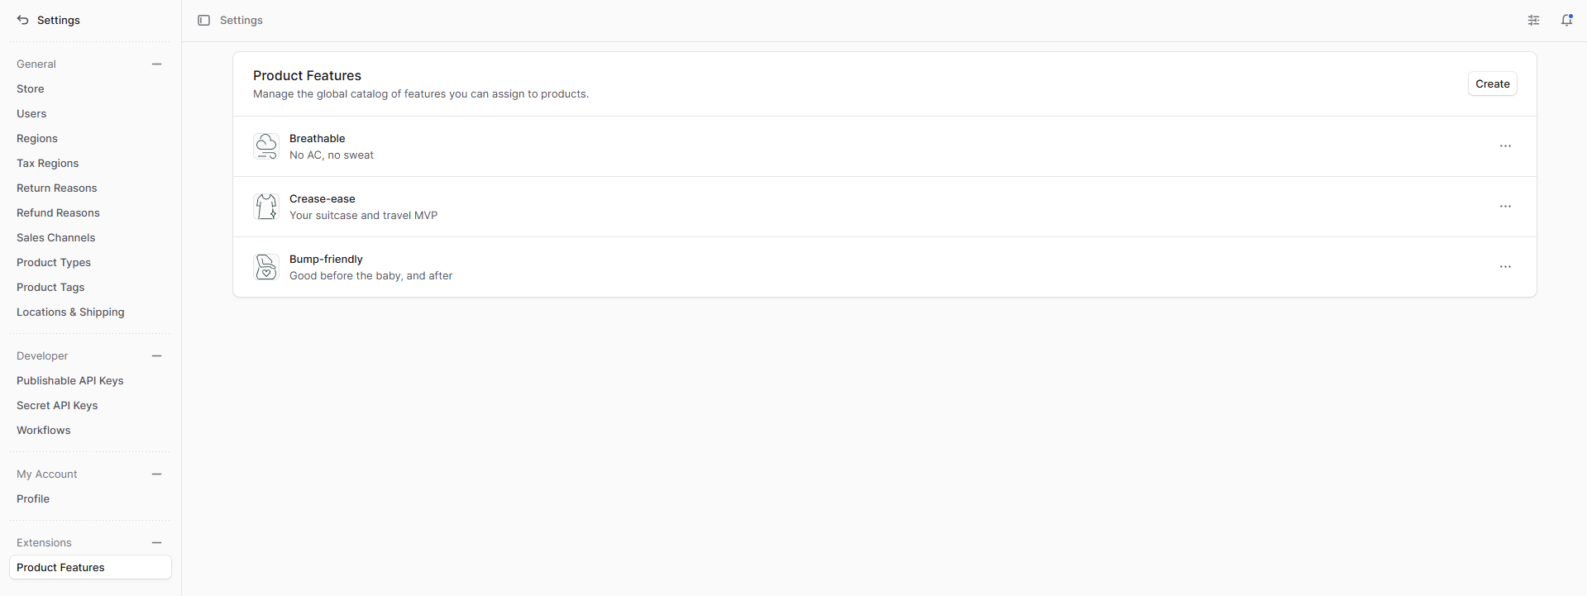Collapse the My Account section
1587x596 pixels.
pyautogui.click(x=157, y=474)
